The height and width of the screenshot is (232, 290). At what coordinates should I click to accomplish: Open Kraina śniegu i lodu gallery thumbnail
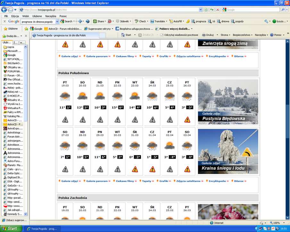tap(228, 151)
